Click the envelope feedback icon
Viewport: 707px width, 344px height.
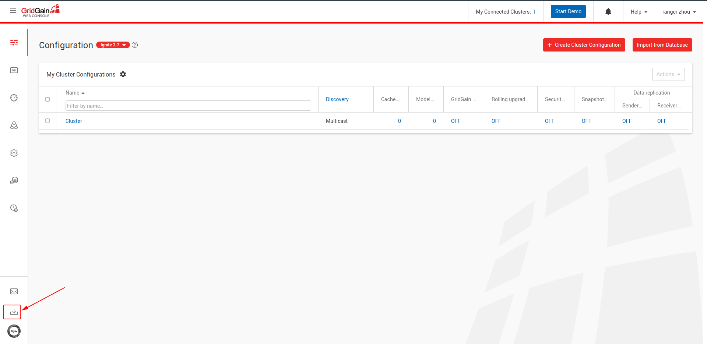point(14,291)
